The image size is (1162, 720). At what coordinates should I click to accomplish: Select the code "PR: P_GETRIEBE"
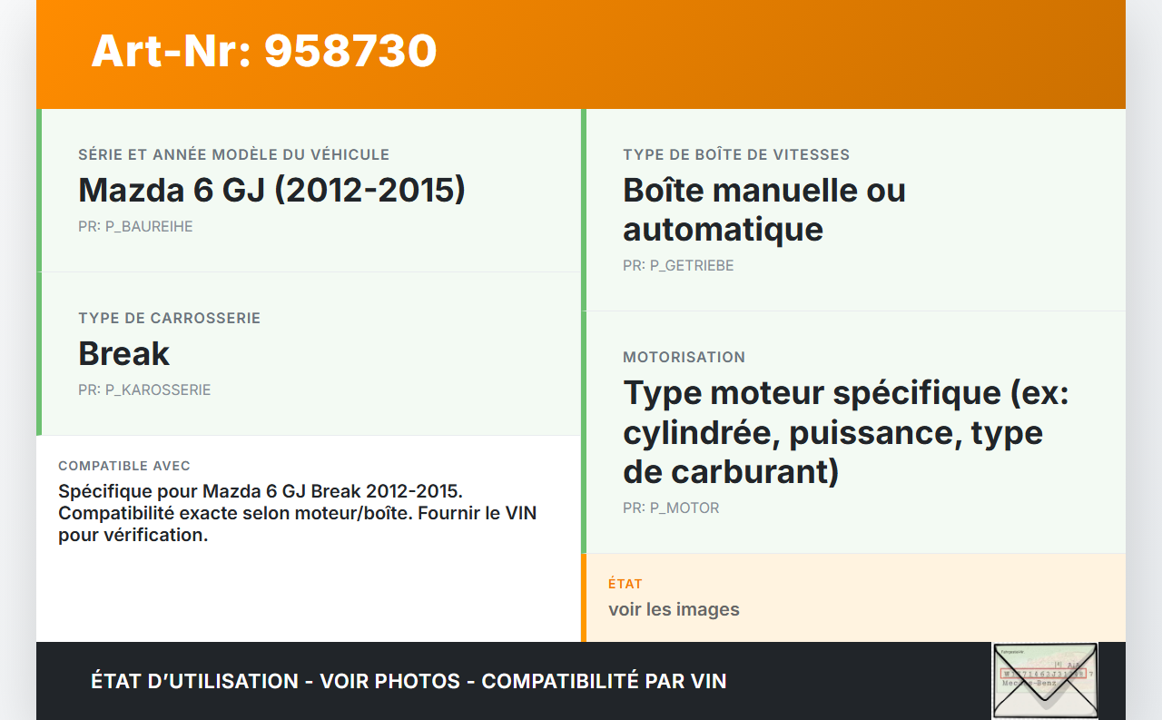[678, 265]
